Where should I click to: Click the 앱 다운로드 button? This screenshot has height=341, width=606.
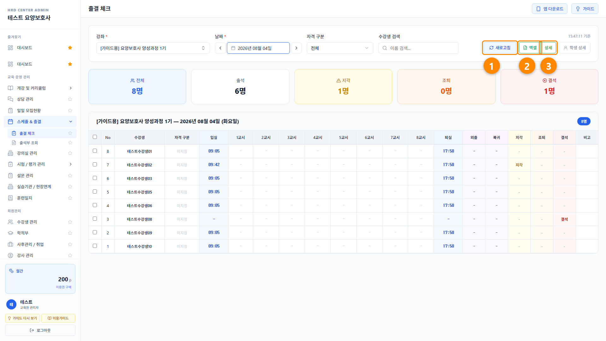550,9
